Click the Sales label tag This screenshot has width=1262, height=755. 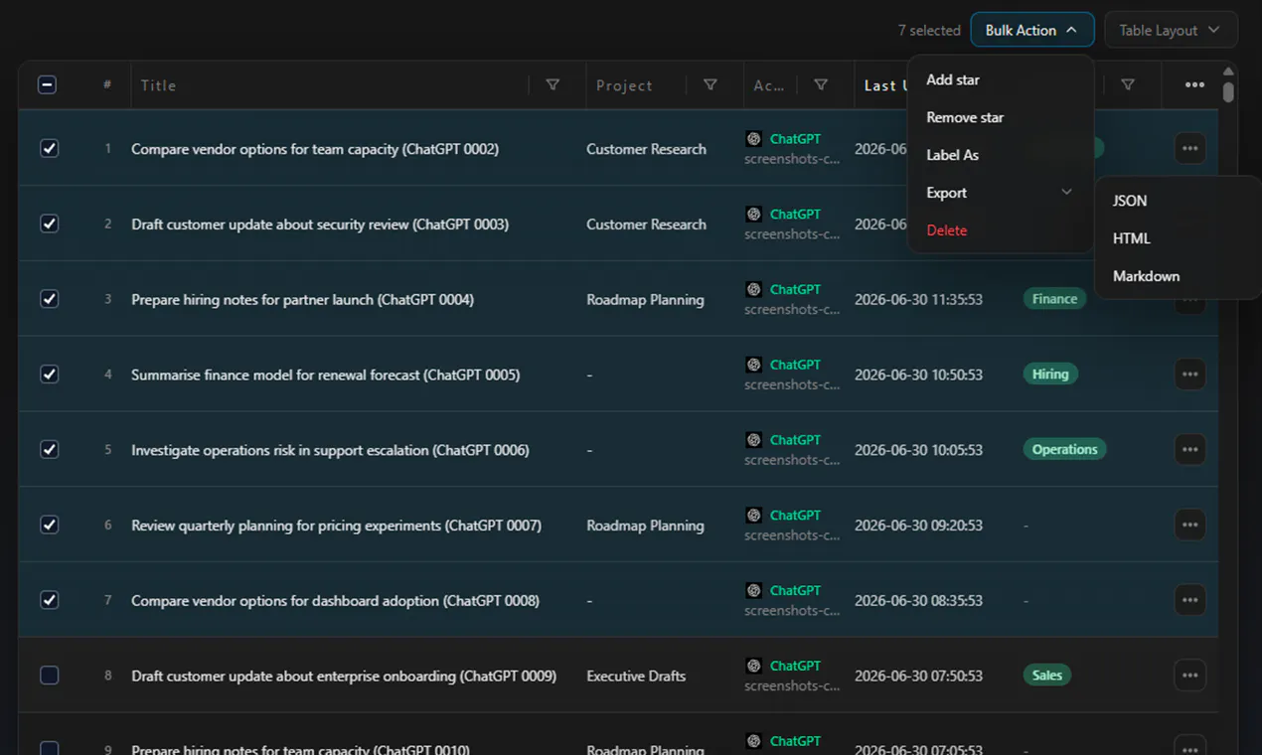click(1047, 676)
